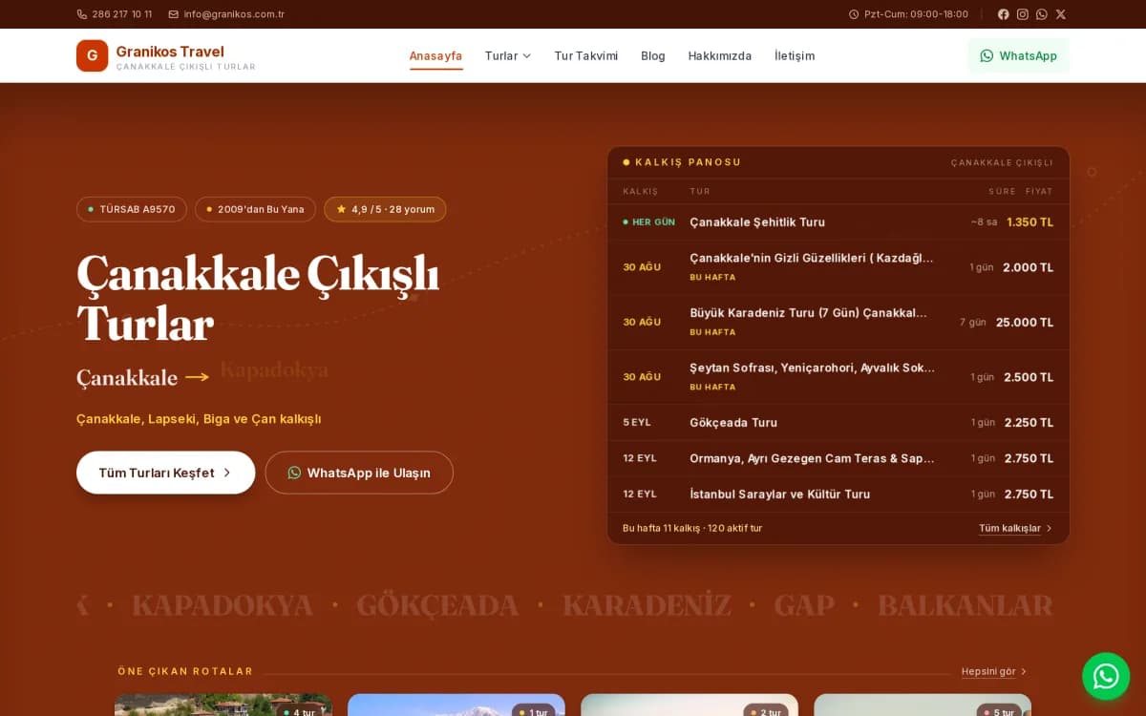This screenshot has width=1146, height=716.
Task: Select the Gökçeada Turu row
Action: tap(838, 422)
